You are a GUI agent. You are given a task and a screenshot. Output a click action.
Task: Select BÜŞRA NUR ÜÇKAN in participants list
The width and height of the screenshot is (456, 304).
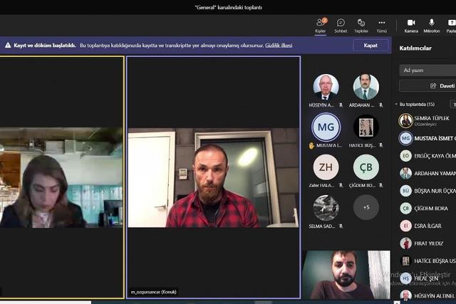tap(427, 191)
